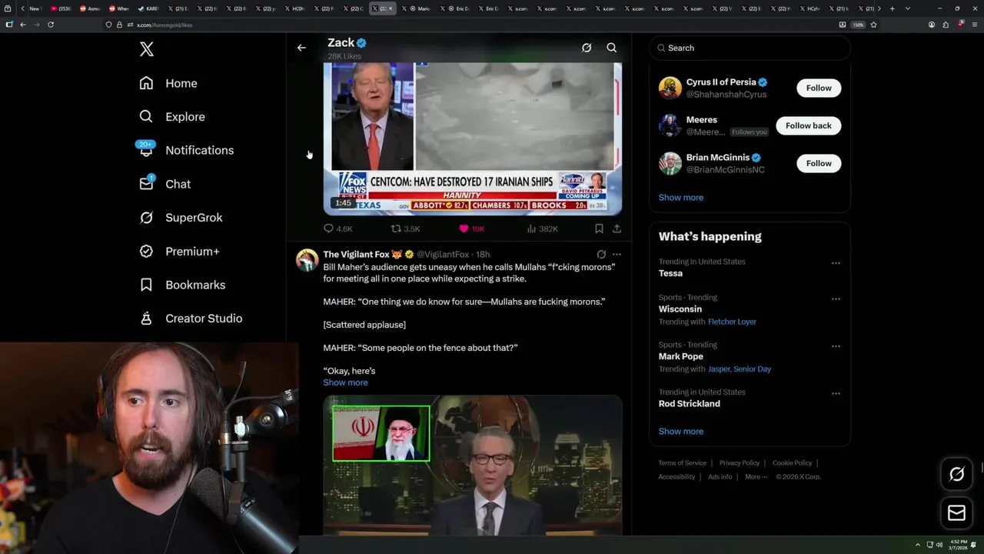Viewport: 984px width, 554px height.
Task: Open the Grok floating button
Action: pyautogui.click(x=956, y=474)
